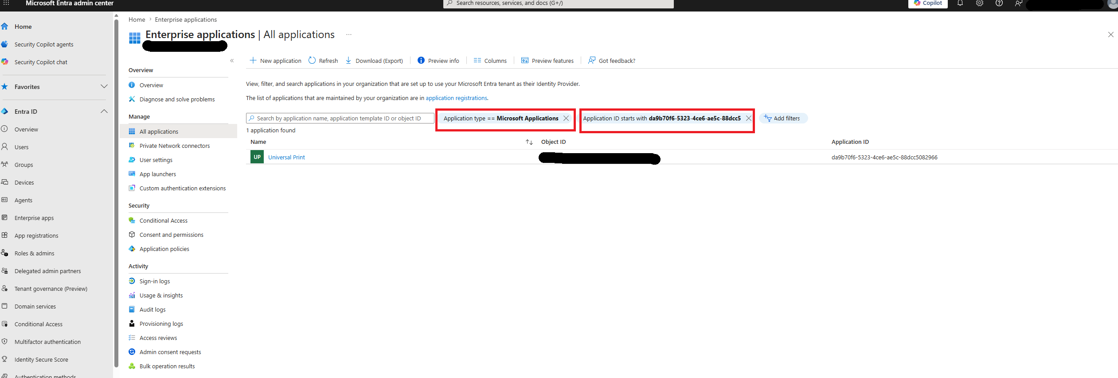The height and width of the screenshot is (378, 1118).
Task: Open the help question mark icon
Action: tap(999, 3)
